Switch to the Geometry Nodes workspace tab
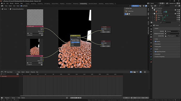Image resolution: width=181 pixels, height=101 pixels. 93,4
